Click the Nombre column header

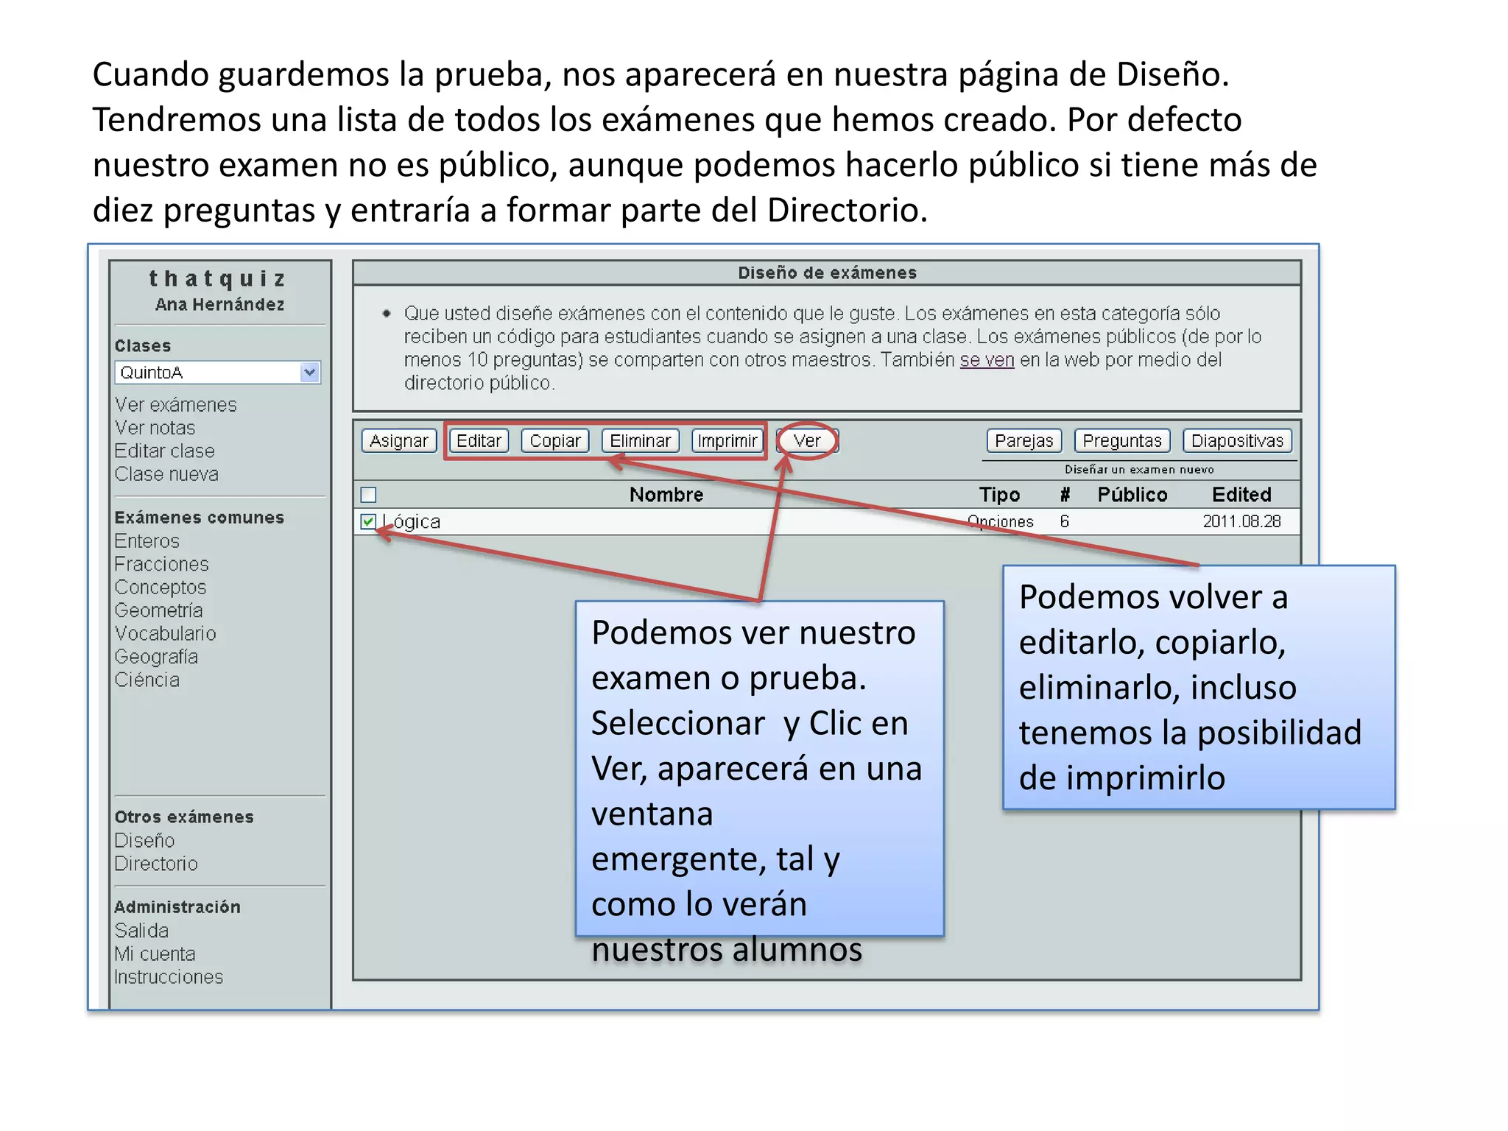tap(666, 495)
